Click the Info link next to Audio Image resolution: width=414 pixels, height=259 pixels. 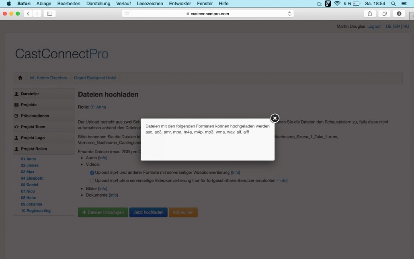(103, 158)
